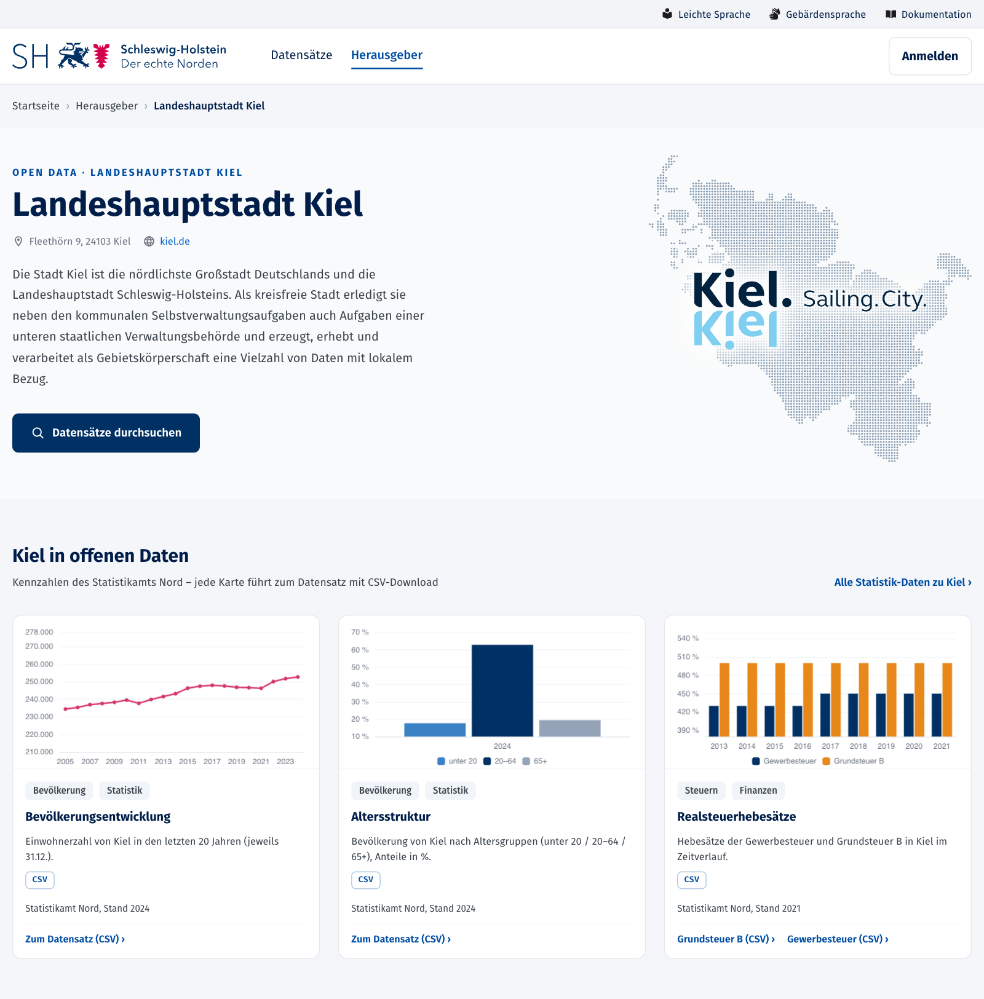
Task: Open Zum Datensatz (CSV) for Bevölkerungsentwicklung
Action: coord(75,939)
